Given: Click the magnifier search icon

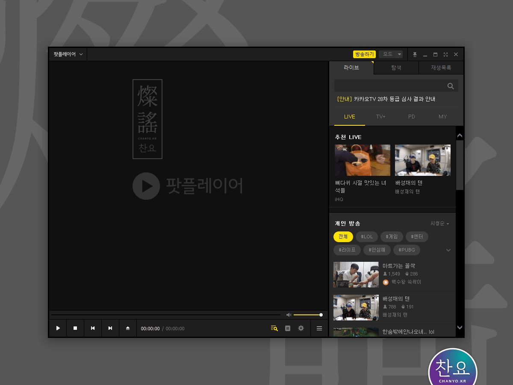Looking at the screenshot, I should (451, 86).
